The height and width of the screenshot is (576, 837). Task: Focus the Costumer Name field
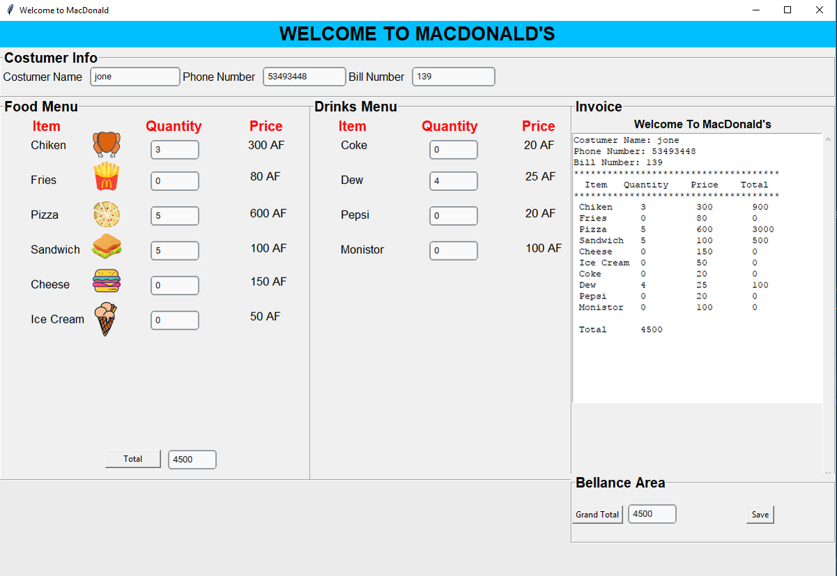point(135,77)
